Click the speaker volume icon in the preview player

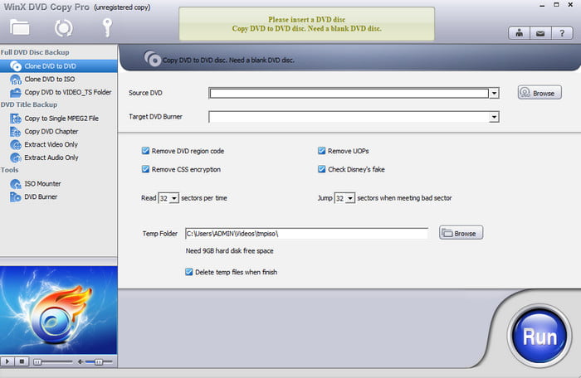pyautogui.click(x=80, y=361)
